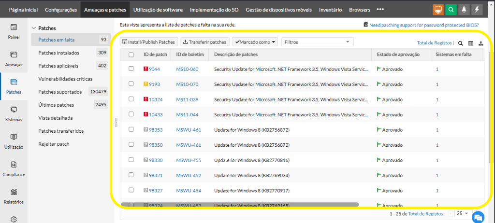Check the select-all checkbox in table header
Viewport: 495px width, 223px height.
[x=131, y=55]
